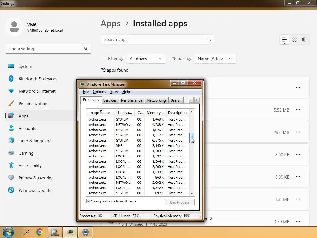
Task: Select svchost.exe row owned by VM6
Action: pyautogui.click(x=138, y=146)
